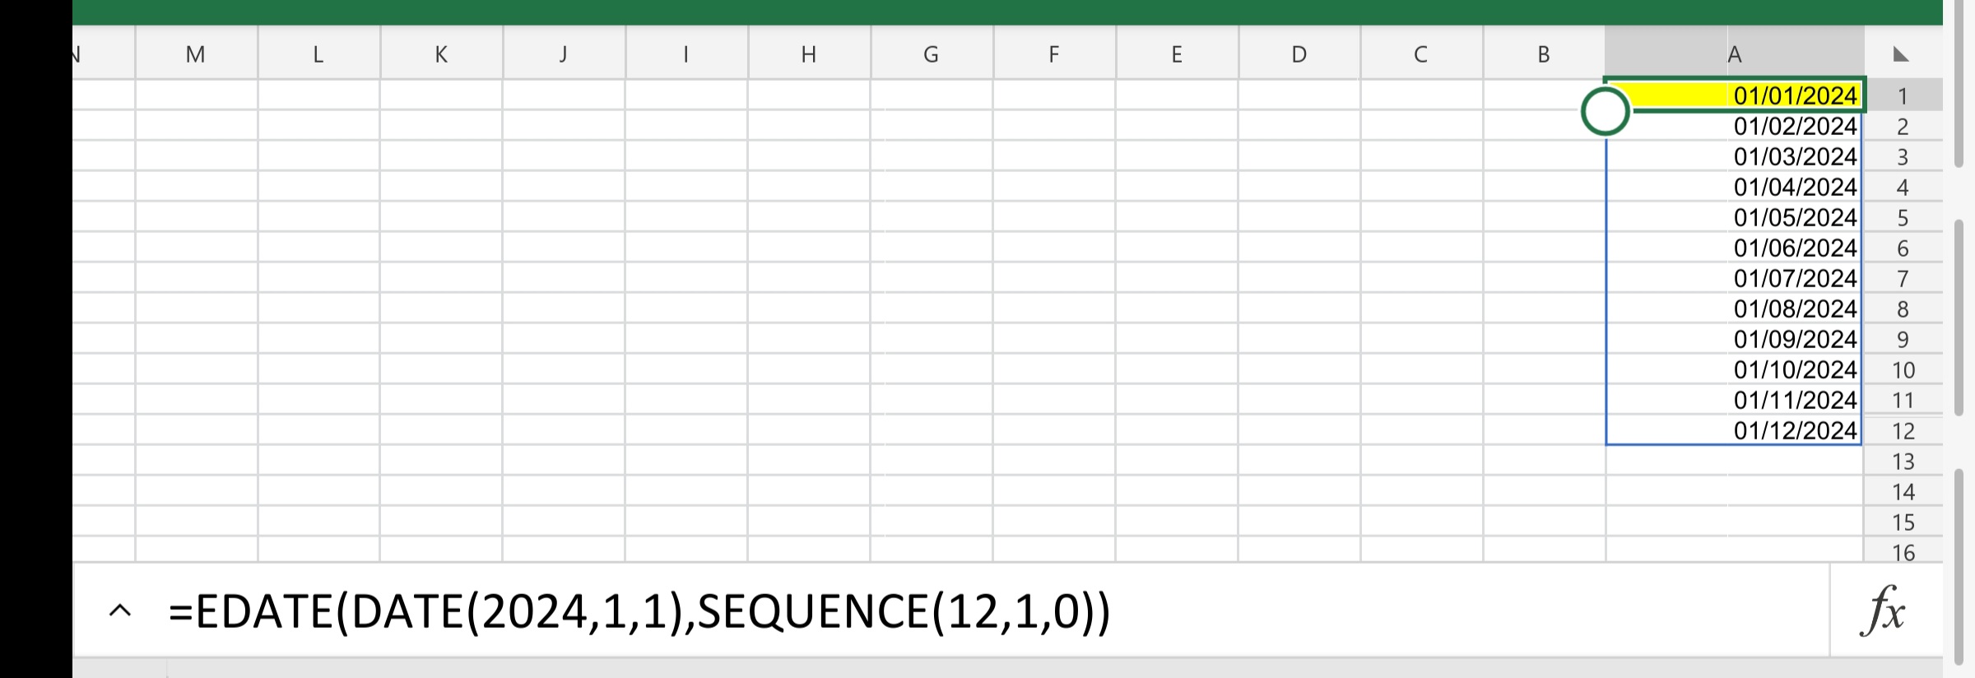Screen dimensions: 1975x678
Task: Select row 1 header
Action: click(1903, 95)
